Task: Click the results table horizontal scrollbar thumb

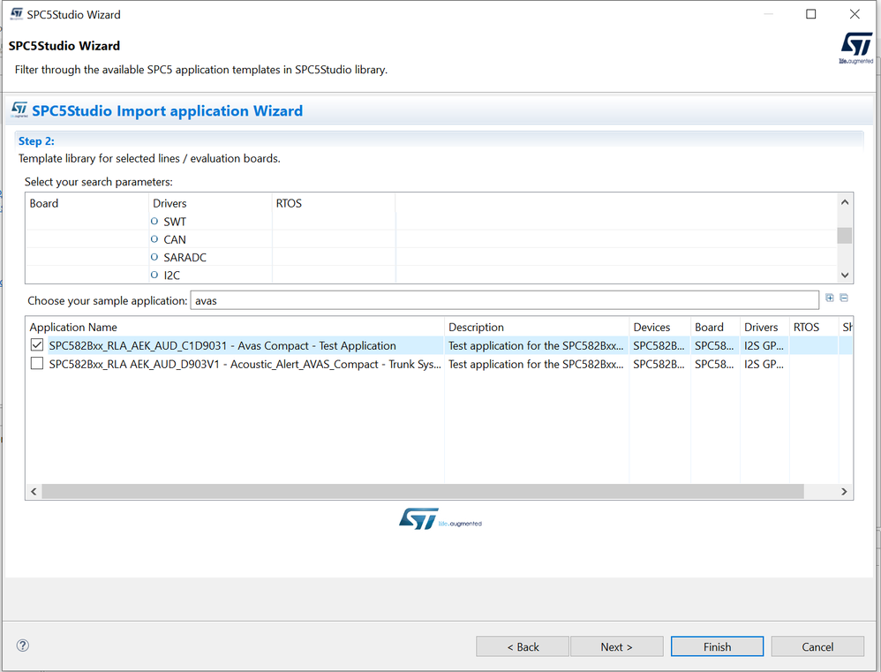Action: click(x=423, y=492)
